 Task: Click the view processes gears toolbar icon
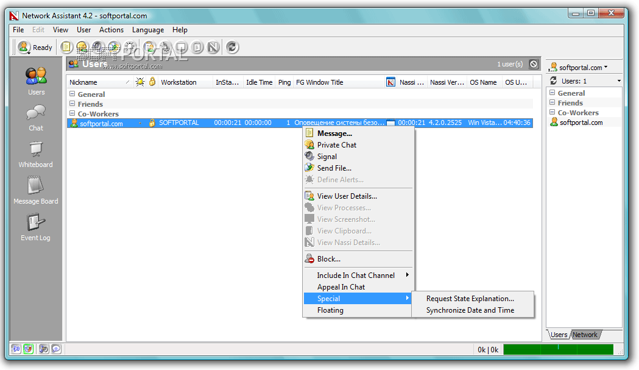[165, 48]
